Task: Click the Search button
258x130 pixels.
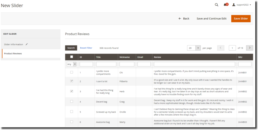Action: tap(71, 48)
